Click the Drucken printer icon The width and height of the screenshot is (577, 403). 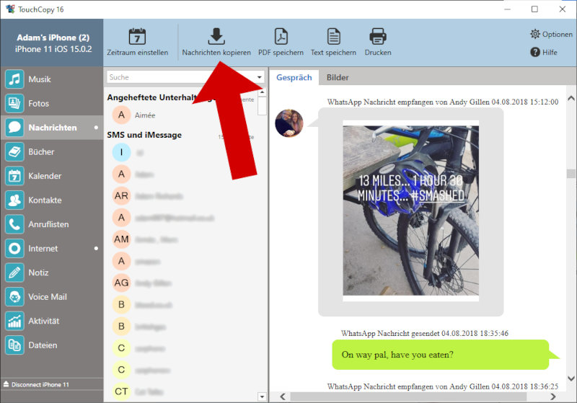point(378,36)
